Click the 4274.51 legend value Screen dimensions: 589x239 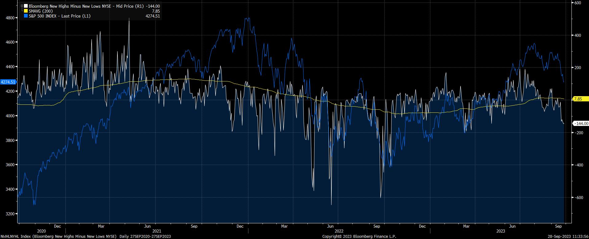pos(153,16)
